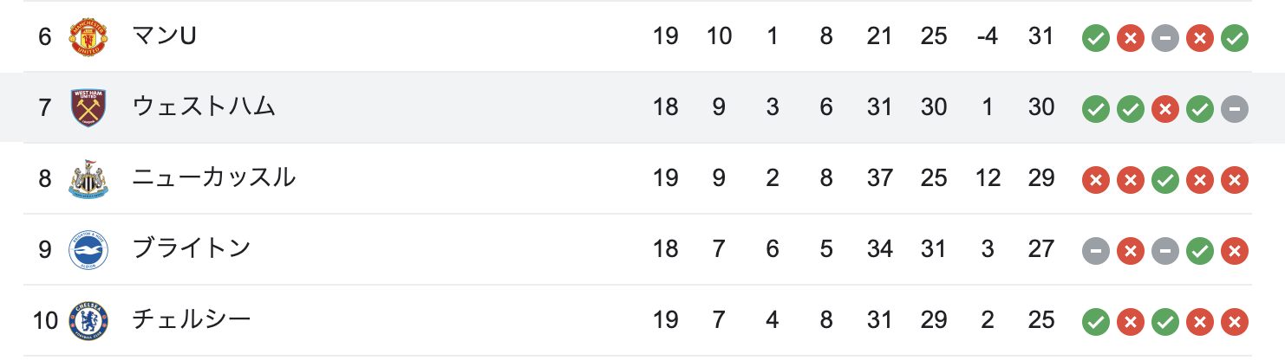The height and width of the screenshot is (360, 1285).
Task: Click the Newcastle United crest icon
Action: point(88,179)
